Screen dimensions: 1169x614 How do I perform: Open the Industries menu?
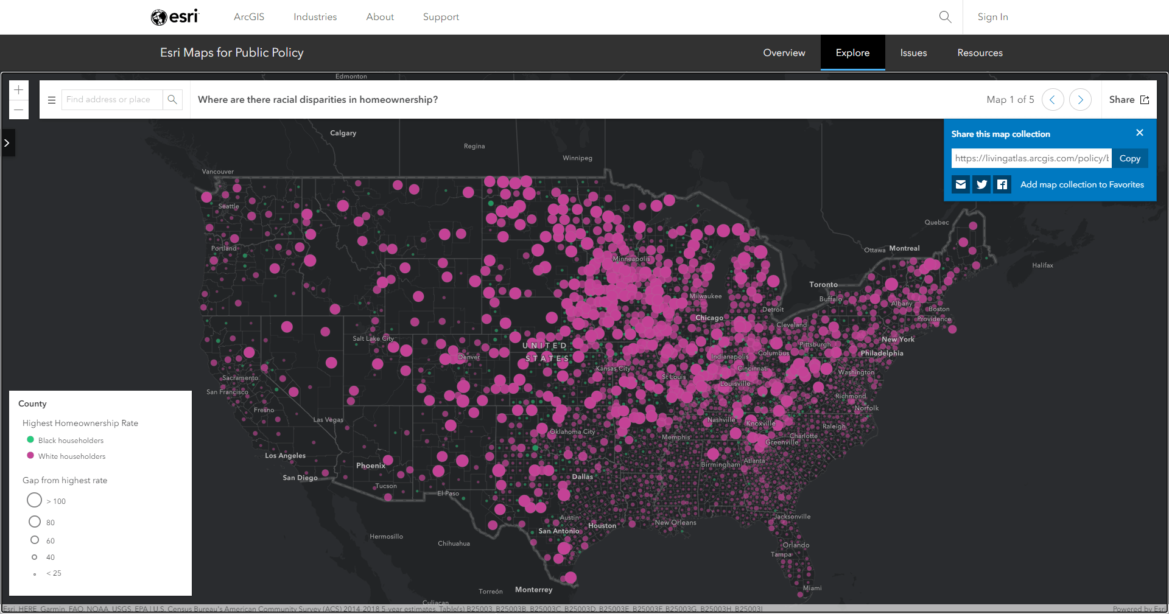(315, 17)
